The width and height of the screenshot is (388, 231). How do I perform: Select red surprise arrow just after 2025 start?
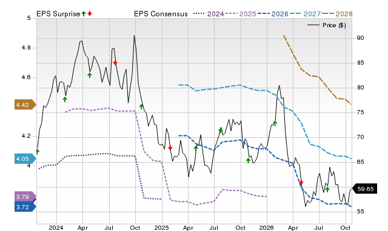coord(170,148)
